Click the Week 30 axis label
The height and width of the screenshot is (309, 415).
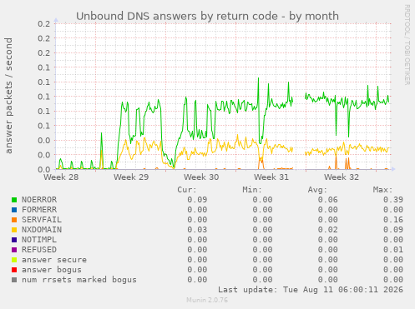(x=201, y=177)
